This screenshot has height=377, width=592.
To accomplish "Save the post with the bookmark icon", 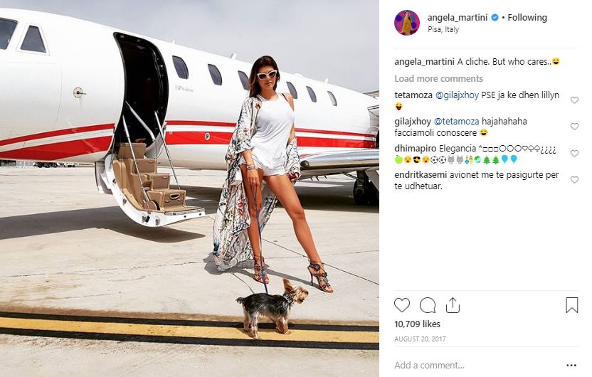I will (571, 305).
